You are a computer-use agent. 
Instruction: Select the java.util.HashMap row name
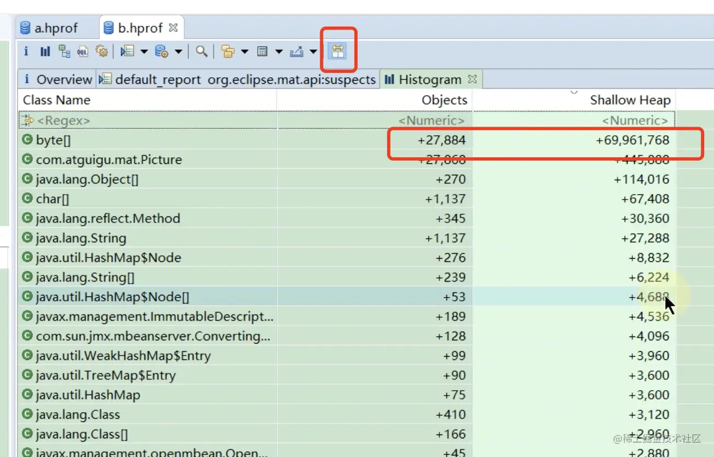(x=88, y=395)
